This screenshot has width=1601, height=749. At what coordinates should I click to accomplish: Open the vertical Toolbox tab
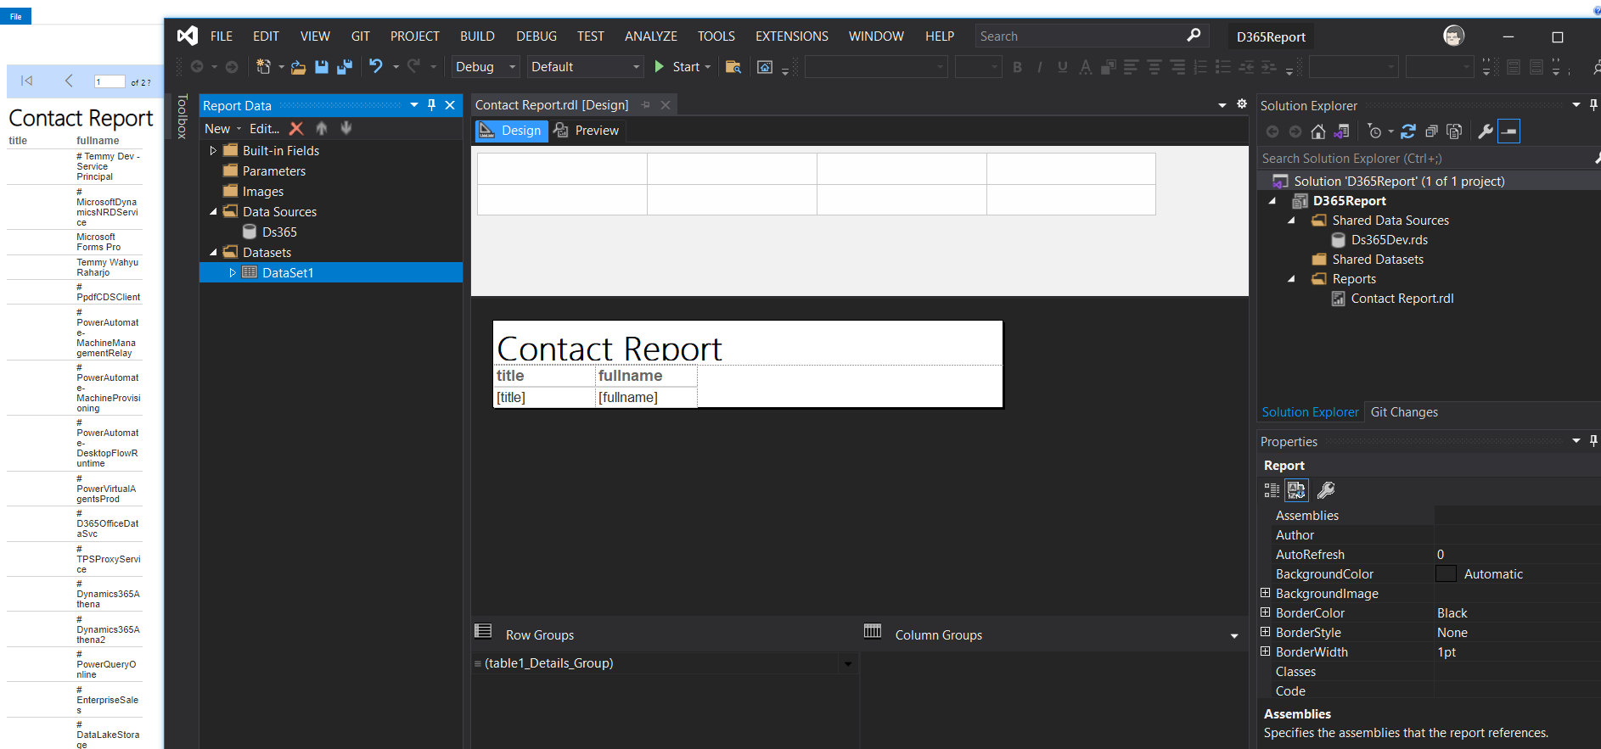click(x=182, y=116)
